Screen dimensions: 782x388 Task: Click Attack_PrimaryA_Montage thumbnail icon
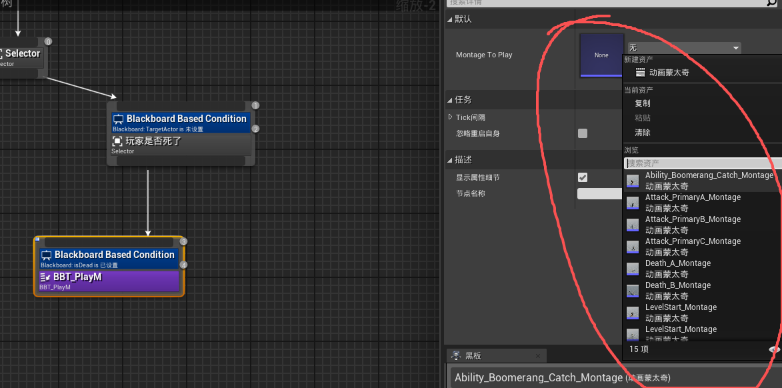633,203
